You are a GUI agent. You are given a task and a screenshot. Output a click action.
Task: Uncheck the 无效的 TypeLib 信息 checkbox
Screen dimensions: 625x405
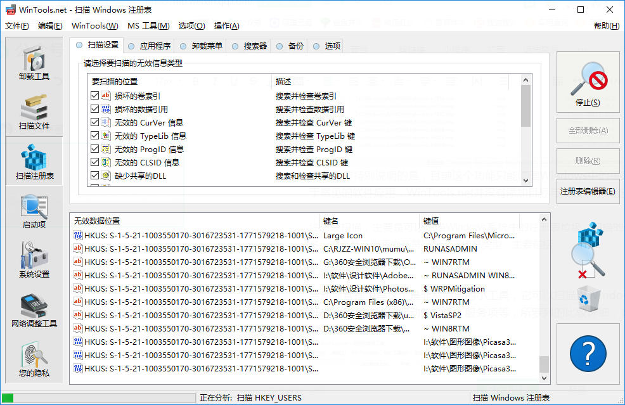pos(94,136)
